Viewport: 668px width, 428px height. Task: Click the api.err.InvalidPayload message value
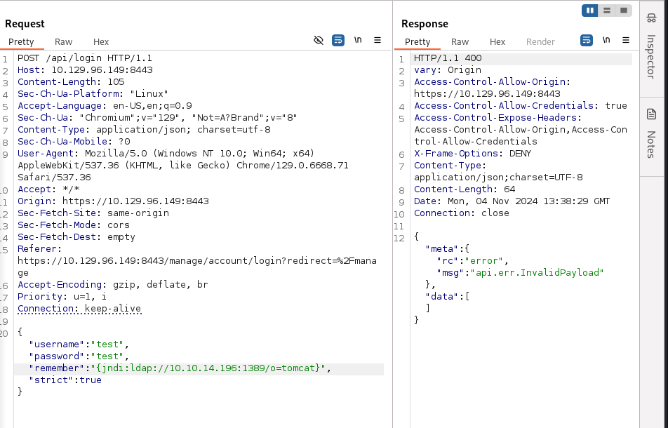pyautogui.click(x=537, y=272)
